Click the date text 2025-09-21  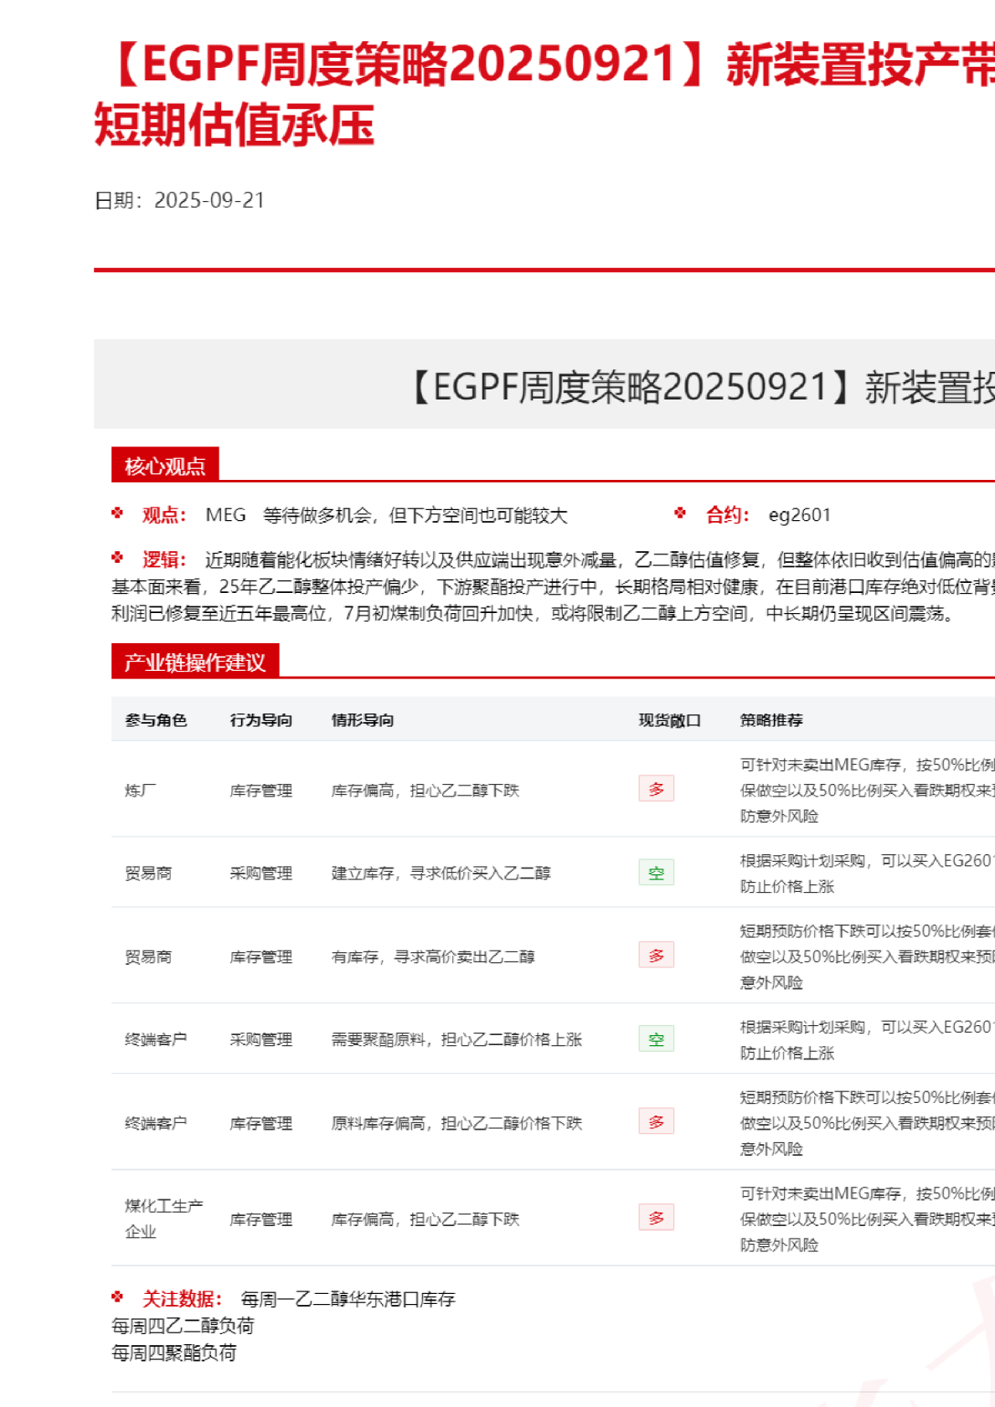209,200
